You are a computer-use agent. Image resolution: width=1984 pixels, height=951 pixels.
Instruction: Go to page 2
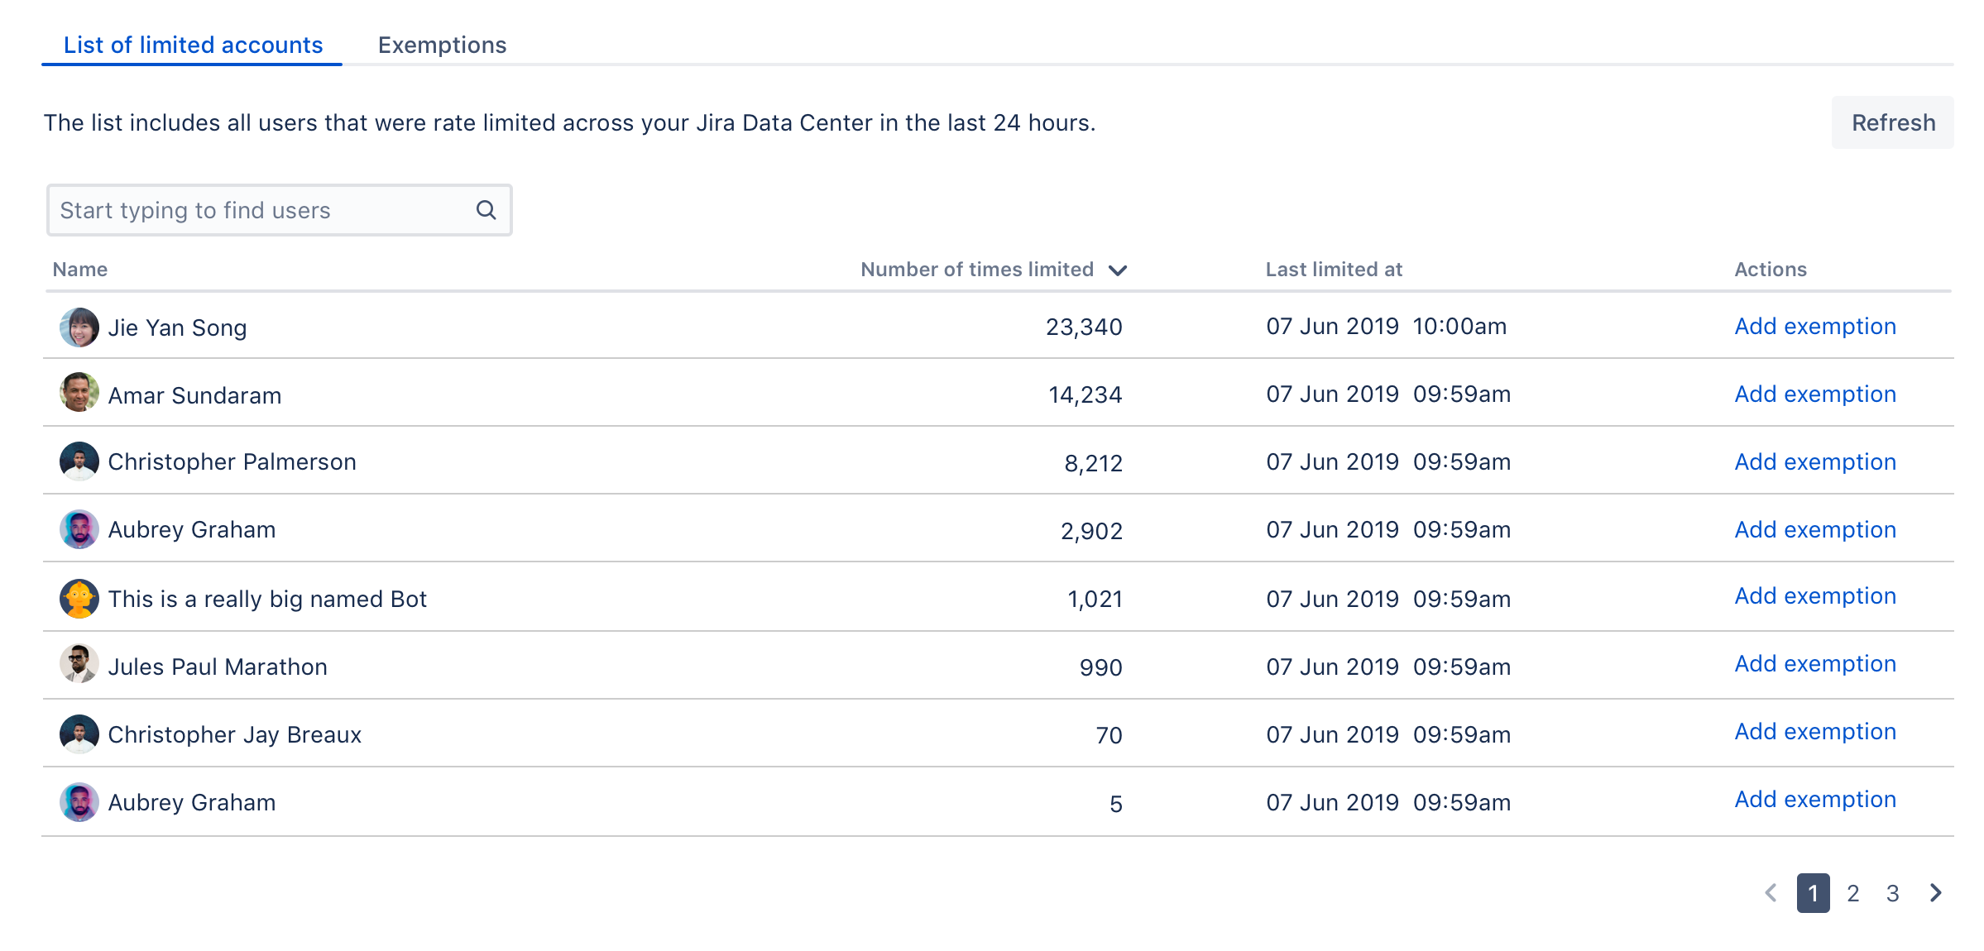1853,893
